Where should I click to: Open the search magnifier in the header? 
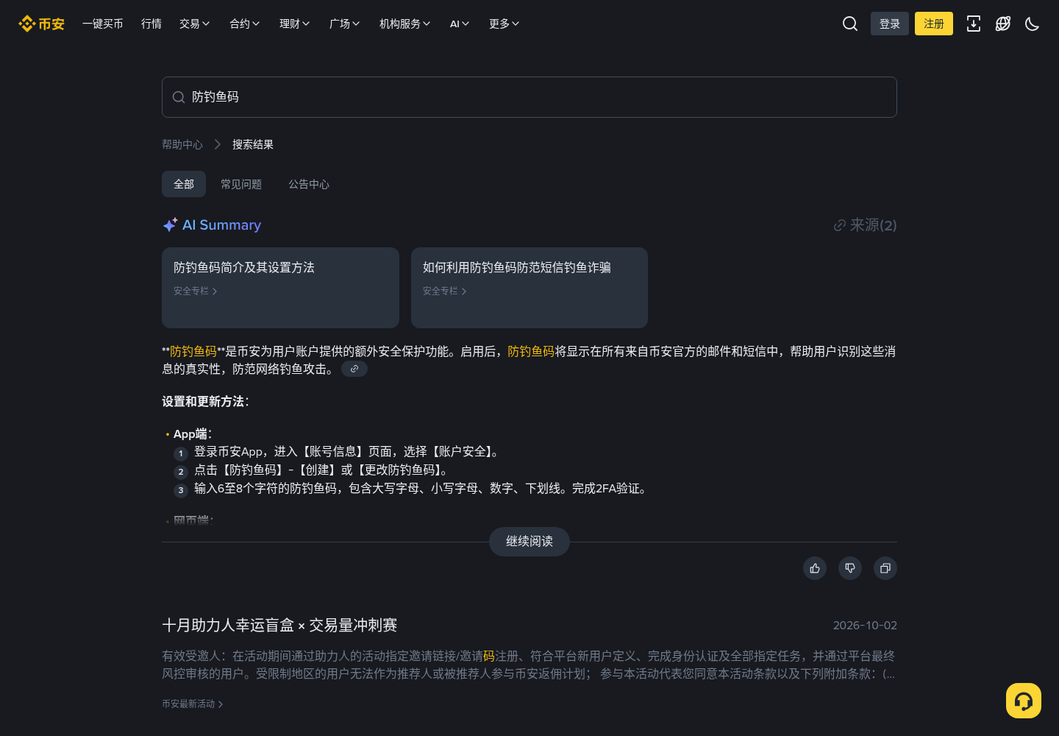point(850,24)
